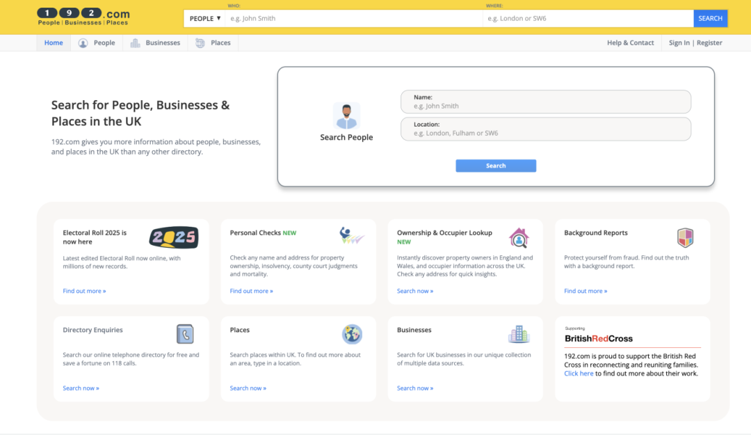751x435 pixels.
Task: Focus the WHO search field in header
Action: coord(354,19)
